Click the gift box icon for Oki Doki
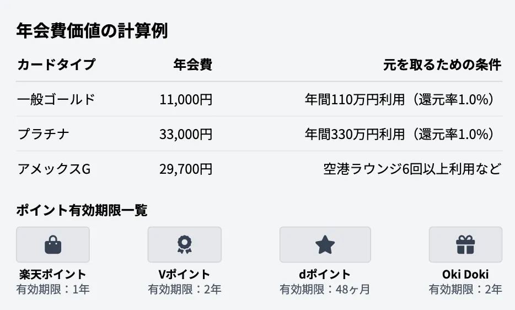The height and width of the screenshot is (310, 515). point(465,244)
